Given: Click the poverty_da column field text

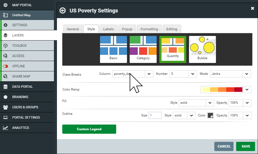Looking at the screenshot, I should coord(122,74).
